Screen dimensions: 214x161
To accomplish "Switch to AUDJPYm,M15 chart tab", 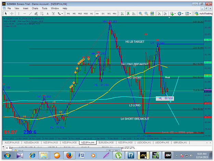I will (12, 143).
